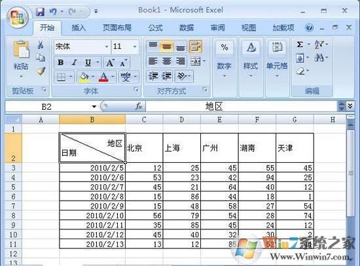The image size is (360, 266).
Task: Open Find & Select binoculars icon
Action: [319, 57]
